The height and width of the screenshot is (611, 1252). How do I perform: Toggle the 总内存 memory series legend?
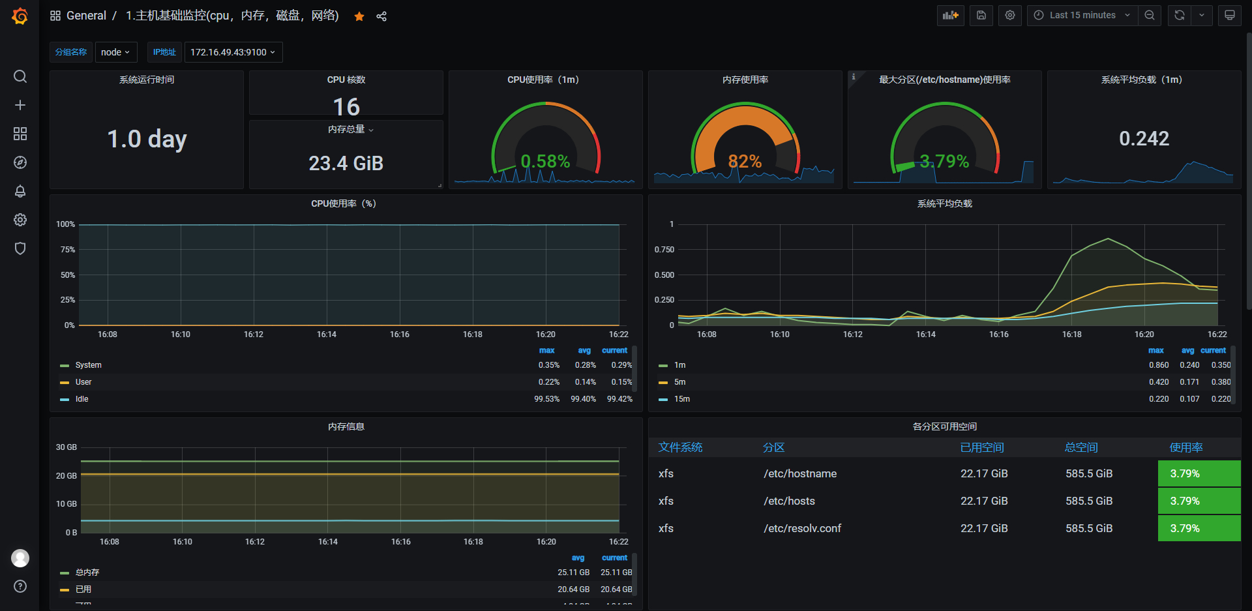click(87, 573)
